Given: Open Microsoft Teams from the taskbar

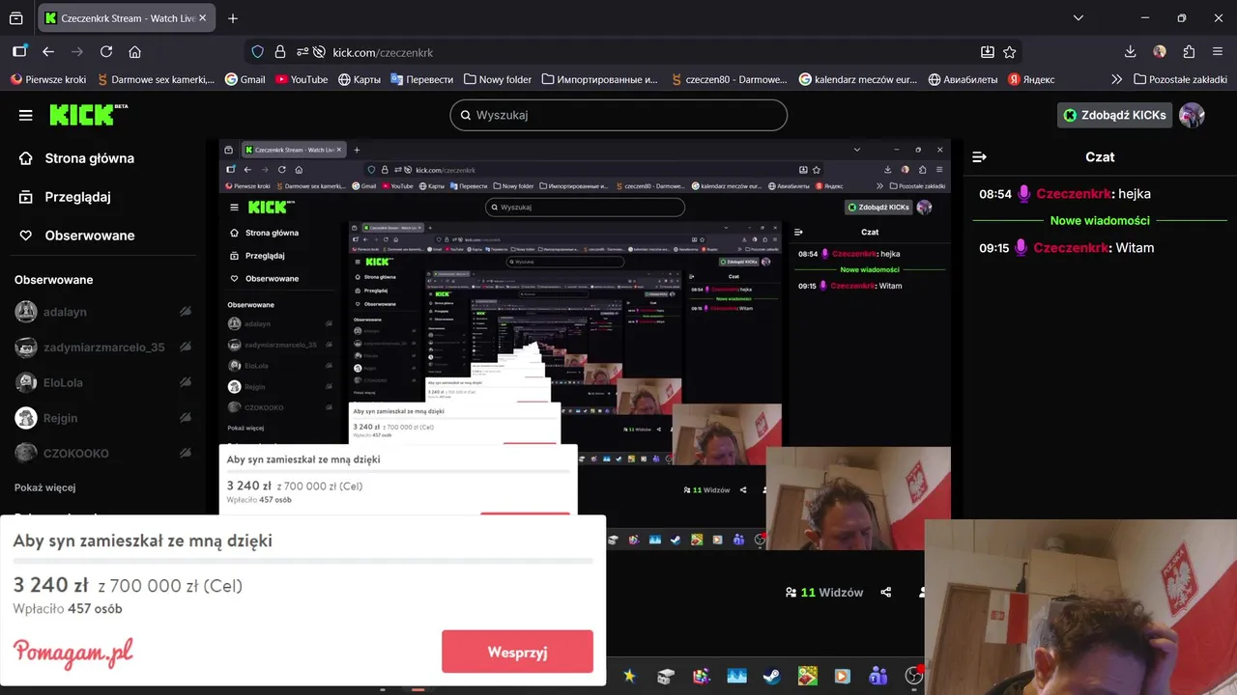Looking at the screenshot, I should click(x=877, y=677).
